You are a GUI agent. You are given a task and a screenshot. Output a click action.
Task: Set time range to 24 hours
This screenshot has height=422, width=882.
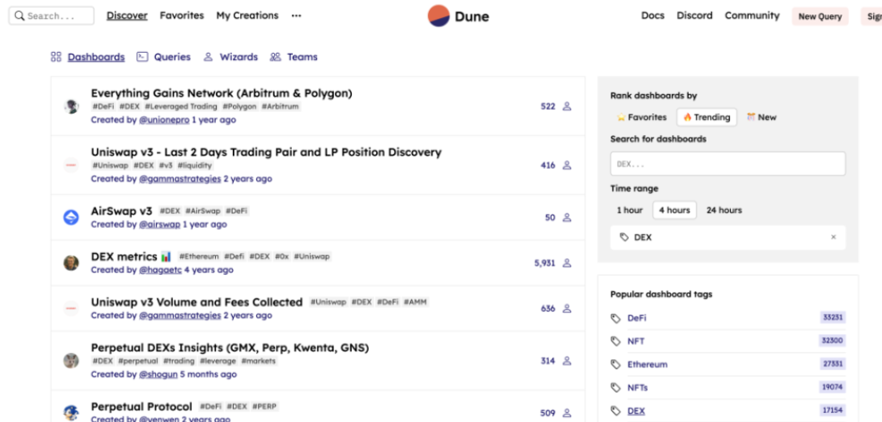tap(724, 210)
